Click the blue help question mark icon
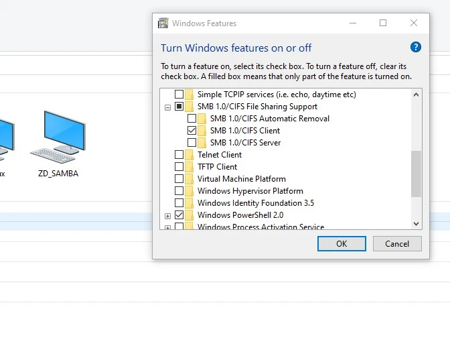Image resolution: width=450 pixels, height=362 pixels. (x=416, y=47)
